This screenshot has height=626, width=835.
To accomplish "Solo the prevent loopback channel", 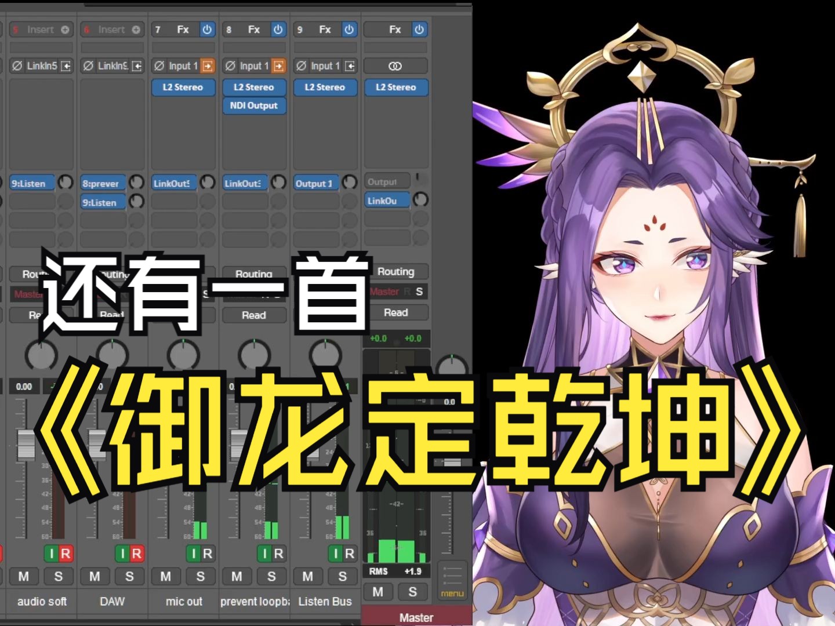I will [x=271, y=576].
